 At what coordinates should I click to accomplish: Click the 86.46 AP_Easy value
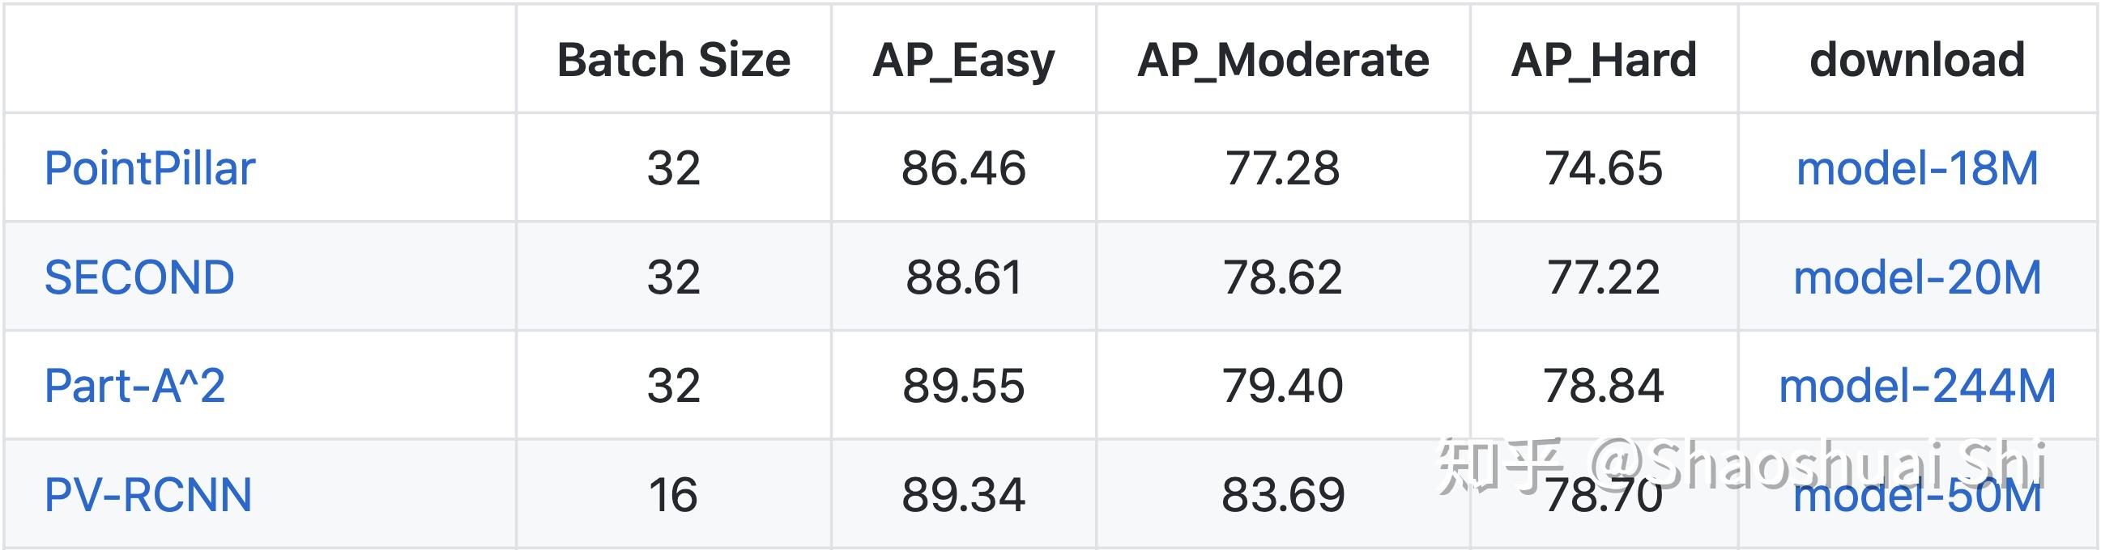(963, 169)
